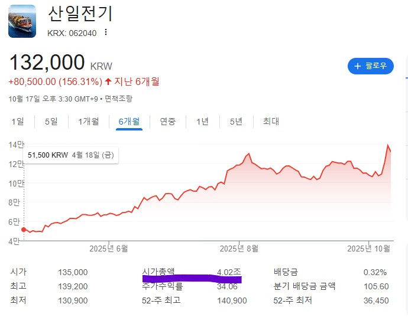408x317 pixels.
Task: Click the 배당금 dividend yield label
Action: click(284, 272)
